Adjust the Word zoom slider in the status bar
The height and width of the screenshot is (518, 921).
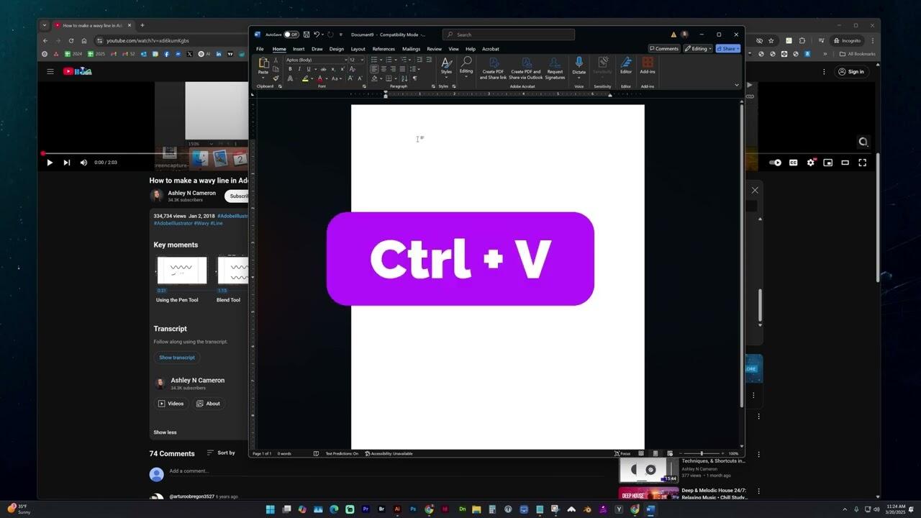(x=702, y=454)
